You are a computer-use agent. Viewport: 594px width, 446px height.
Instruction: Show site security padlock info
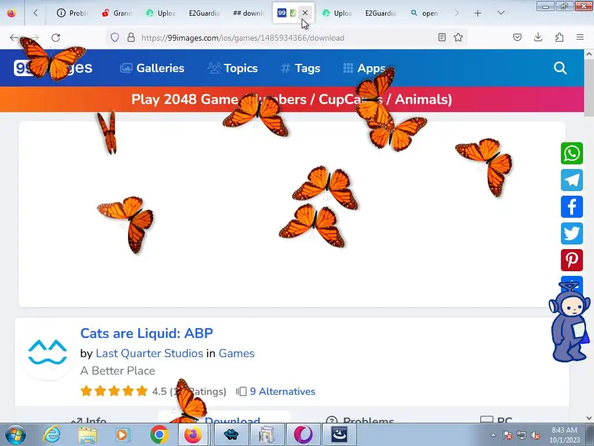pyautogui.click(x=131, y=37)
